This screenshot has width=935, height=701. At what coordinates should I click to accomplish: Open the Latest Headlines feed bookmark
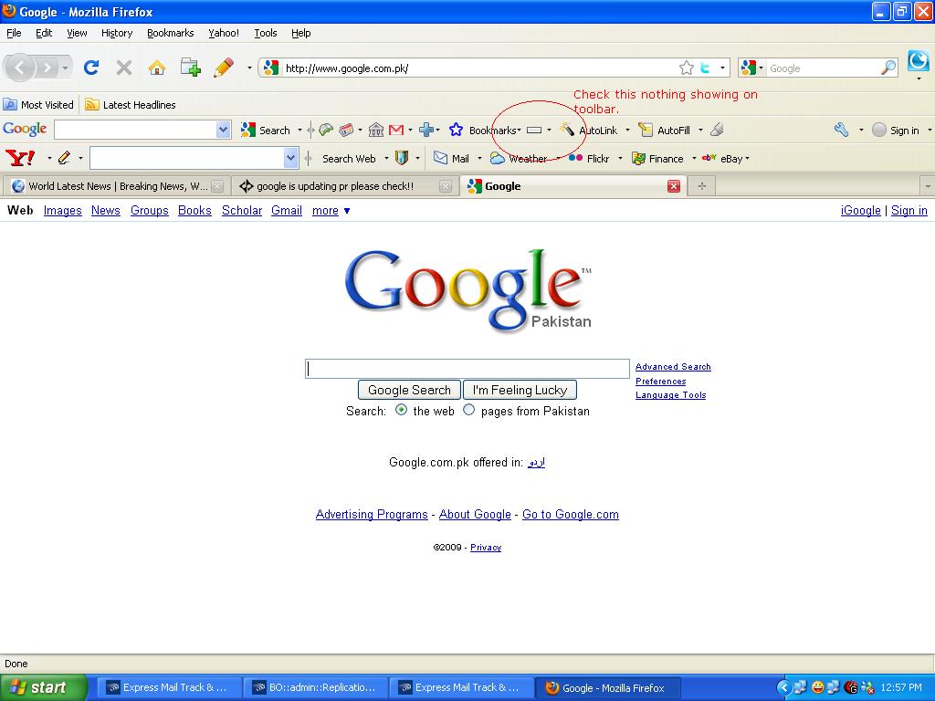coord(131,105)
